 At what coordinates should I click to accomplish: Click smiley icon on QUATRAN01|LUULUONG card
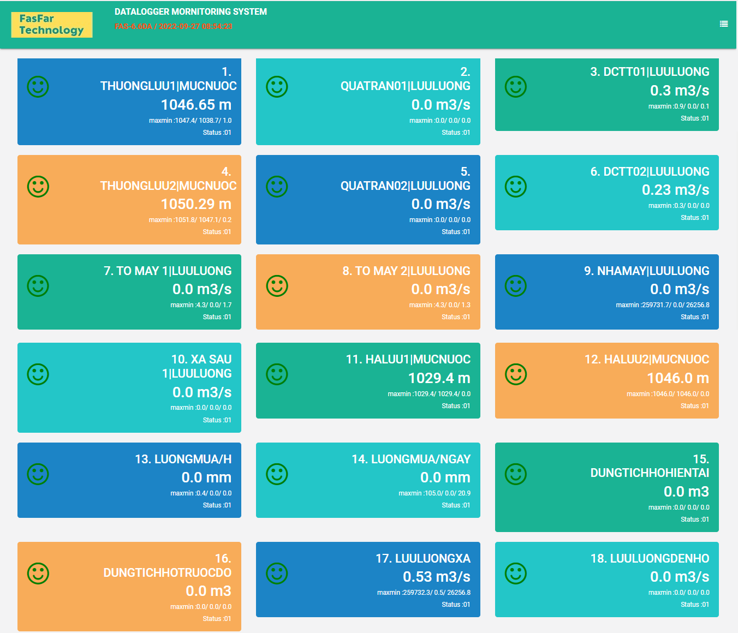tap(277, 87)
